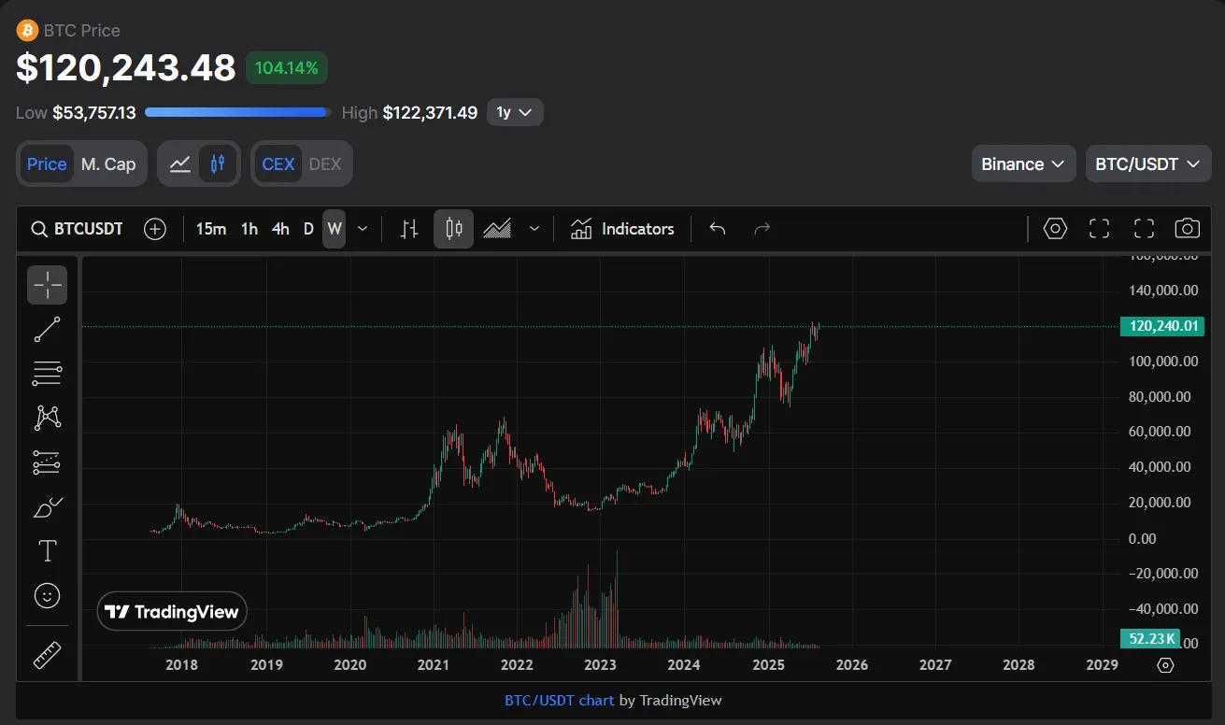Switch to line chart view toggle
This screenshot has height=725, width=1225.
pyautogui.click(x=180, y=164)
